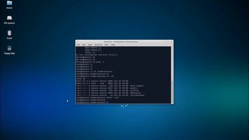The image size is (249, 140).
Task: Select the Floppy Disk desktop icon
Action: [x=9, y=50]
